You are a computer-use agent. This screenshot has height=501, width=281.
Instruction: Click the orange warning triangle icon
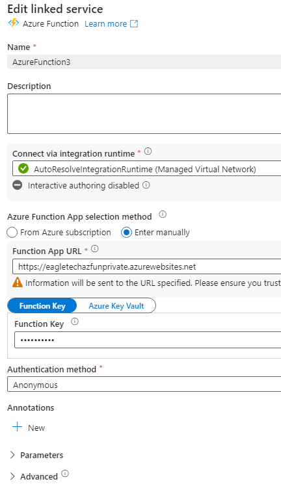point(18,282)
